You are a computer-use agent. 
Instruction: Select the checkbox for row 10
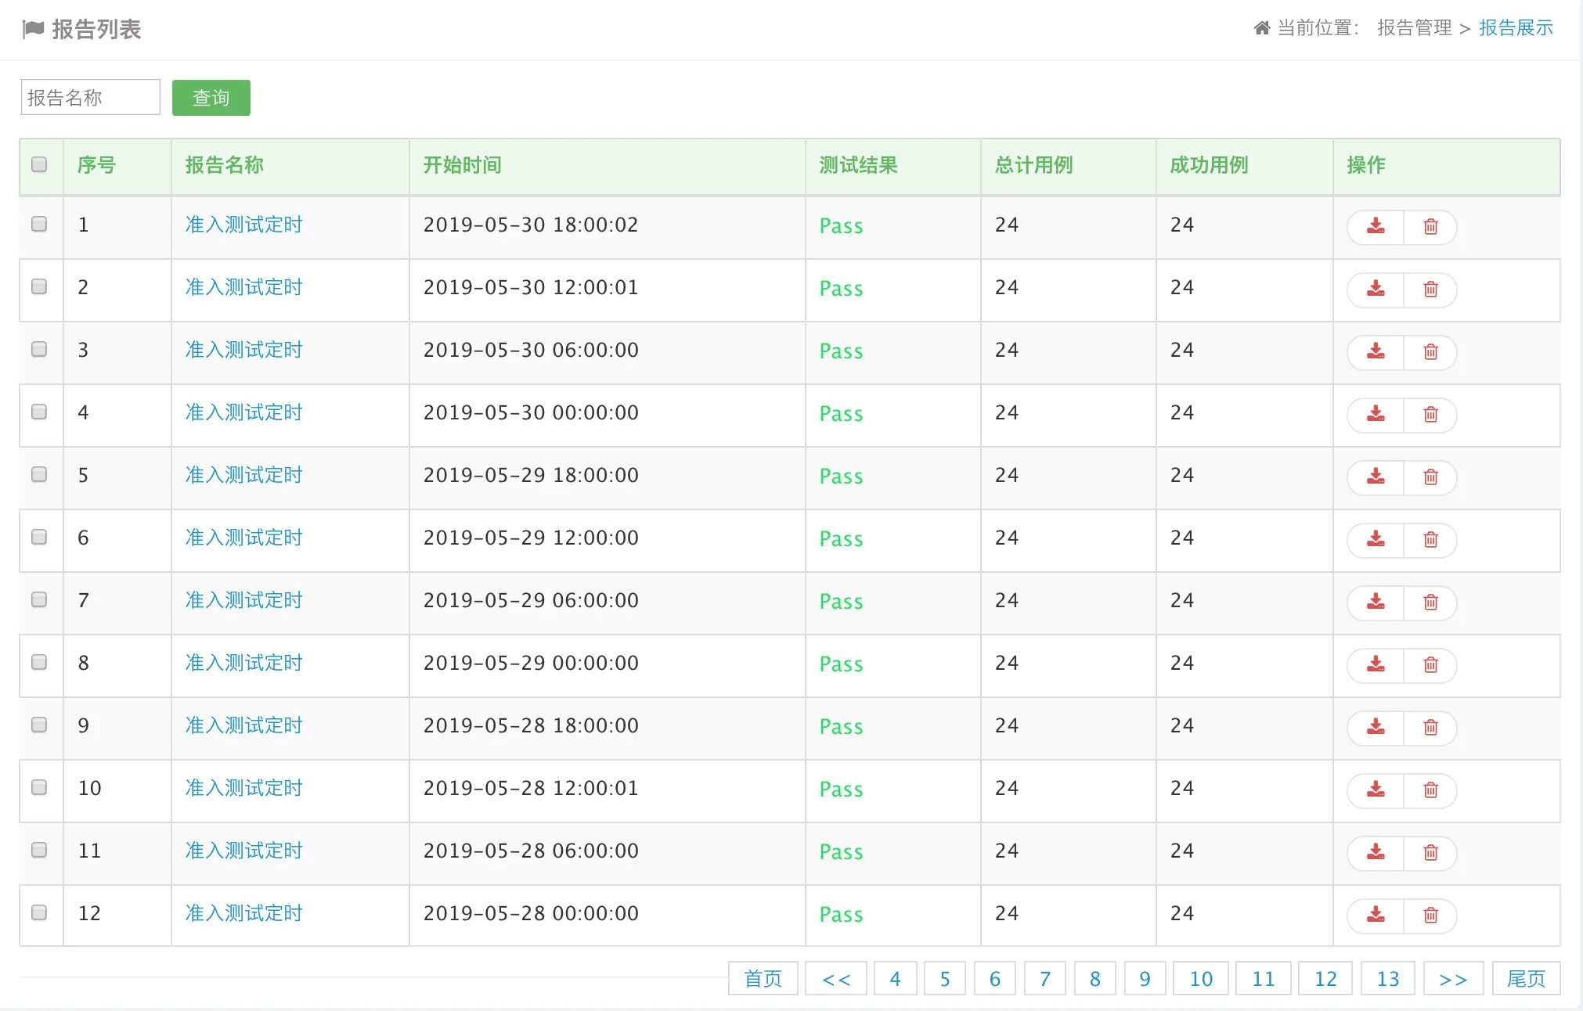click(39, 787)
